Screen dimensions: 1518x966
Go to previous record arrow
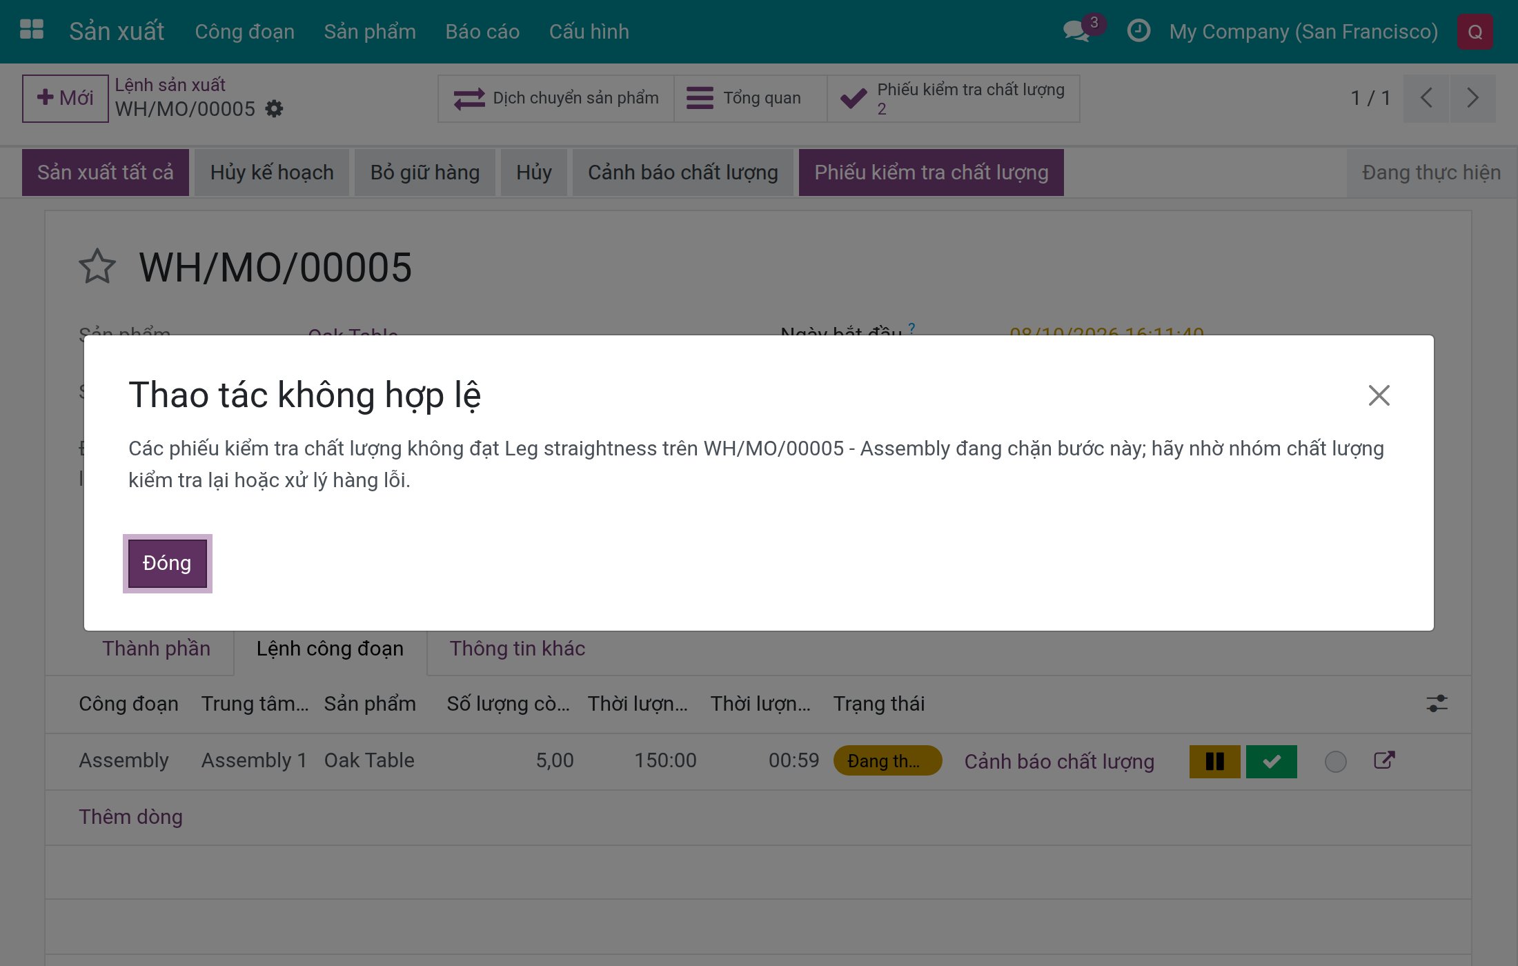point(1426,98)
